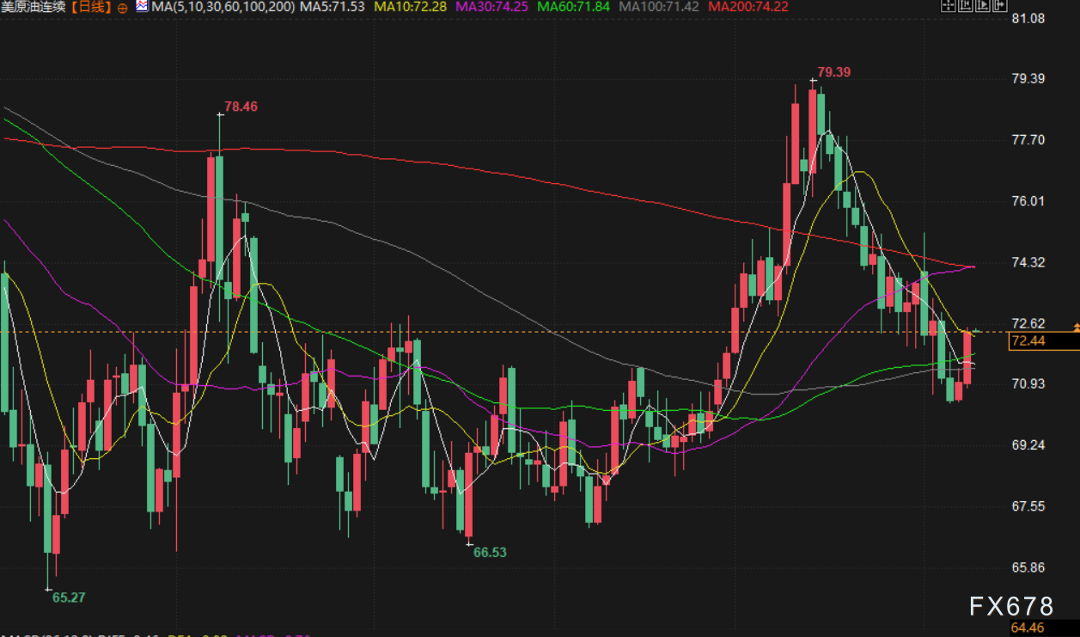Viewport: 1080px width, 637px height.
Task: Open MA(5,10,30,60,100,200) parameter settings
Action: tap(223, 7)
